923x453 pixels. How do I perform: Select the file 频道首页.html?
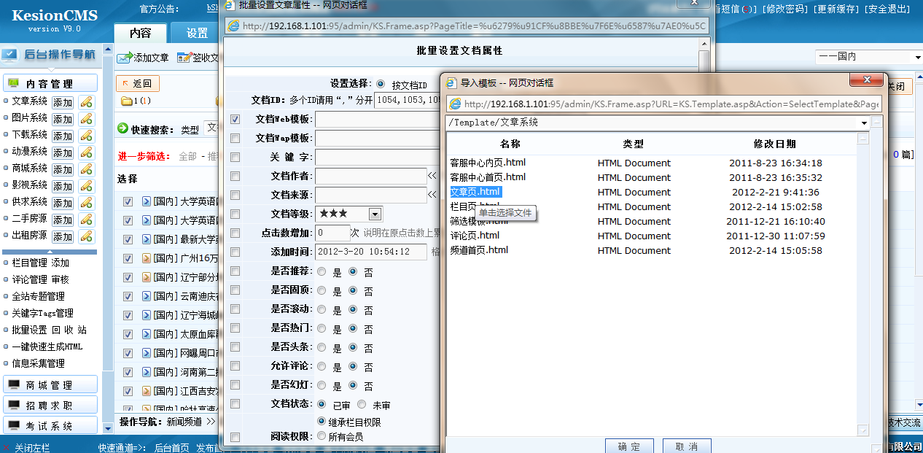pyautogui.click(x=479, y=250)
